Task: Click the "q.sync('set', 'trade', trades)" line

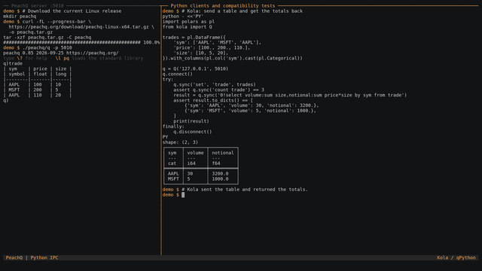Action: coord(215,84)
